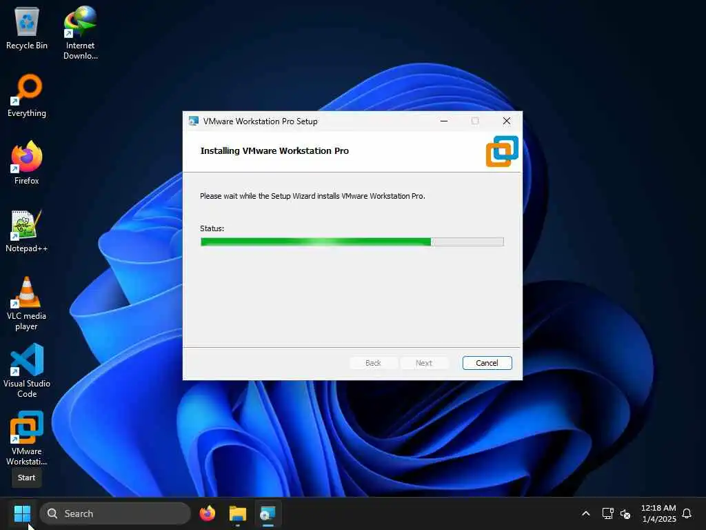This screenshot has width=706, height=530.
Task: Click the green installation progress bar
Action: [x=352, y=242]
